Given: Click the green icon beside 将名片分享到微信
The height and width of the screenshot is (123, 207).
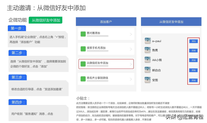Looking at the screenshot, I should pos(83,79).
